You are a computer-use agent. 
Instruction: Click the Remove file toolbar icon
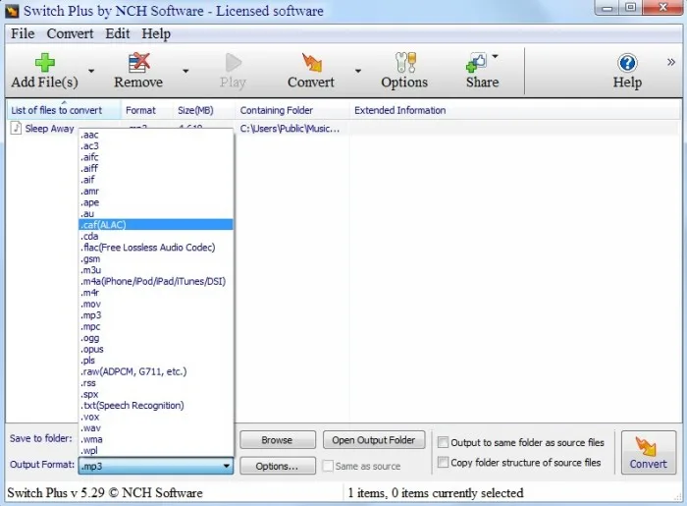(x=139, y=63)
